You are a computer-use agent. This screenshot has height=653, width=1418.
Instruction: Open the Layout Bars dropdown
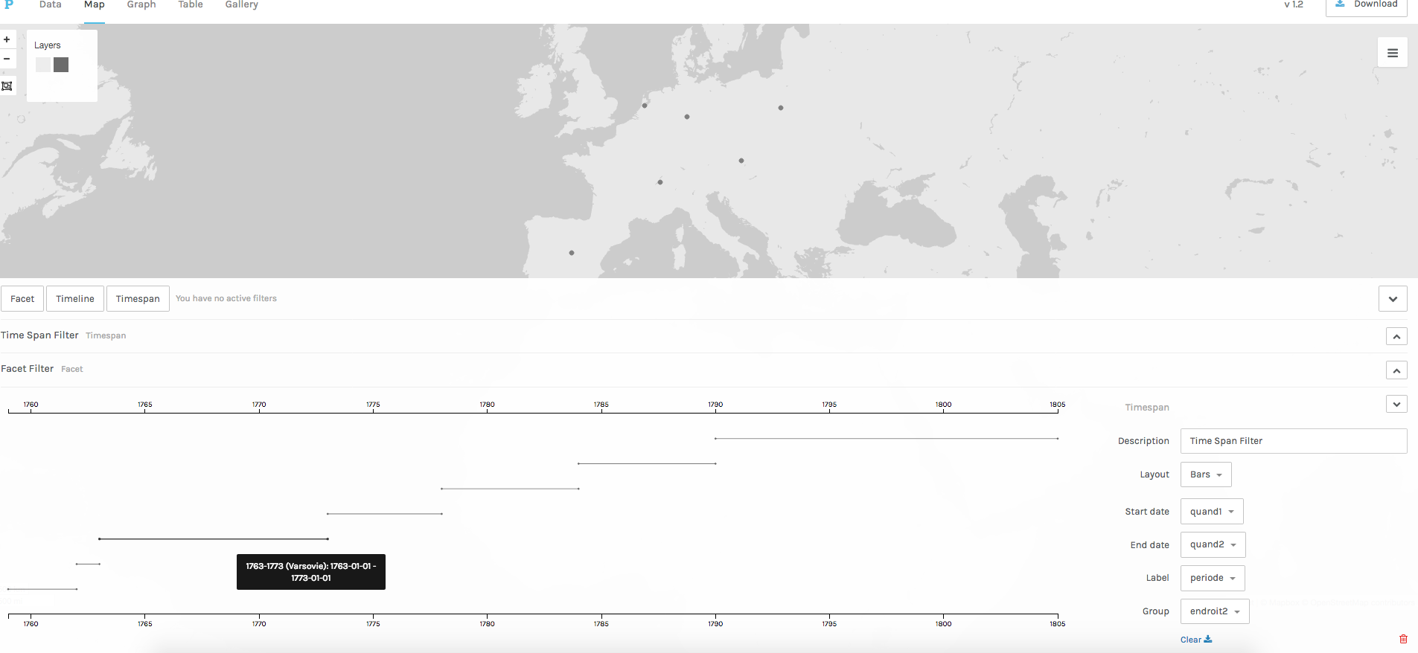1205,475
